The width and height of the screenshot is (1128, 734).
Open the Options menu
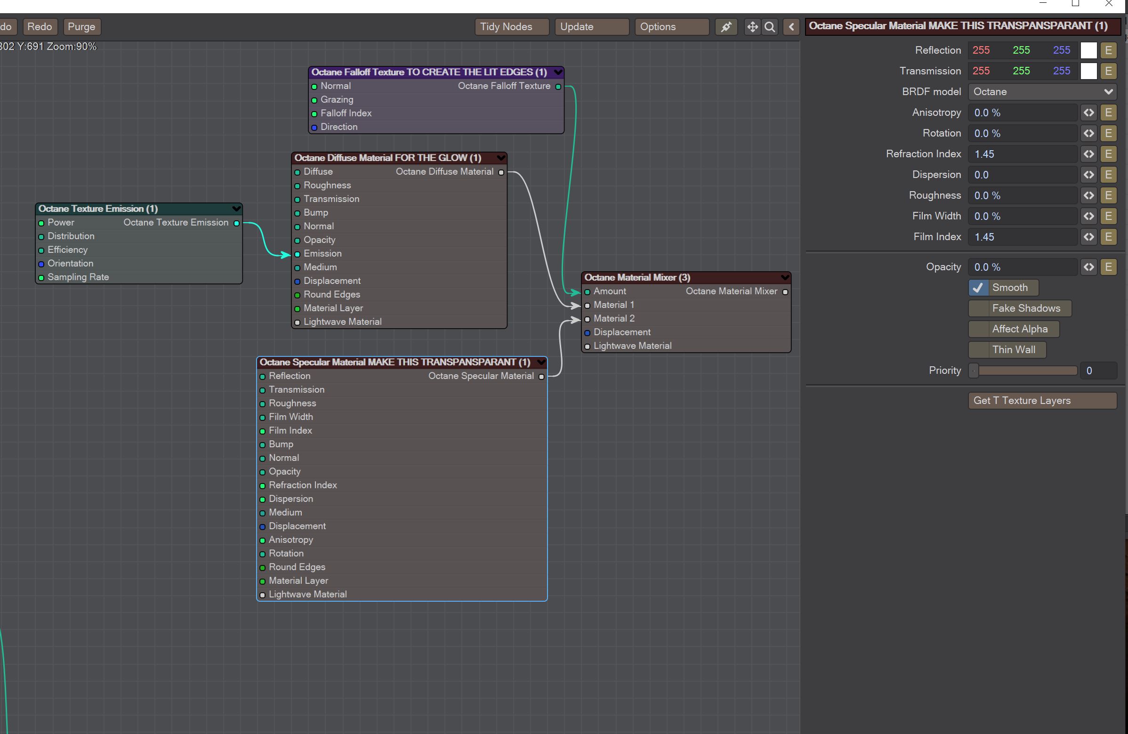point(671,27)
